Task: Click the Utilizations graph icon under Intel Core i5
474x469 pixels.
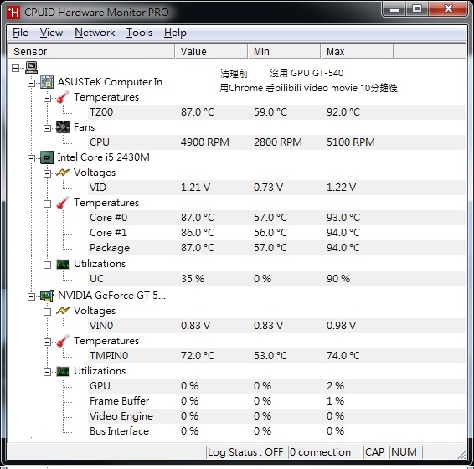Action: tap(63, 265)
